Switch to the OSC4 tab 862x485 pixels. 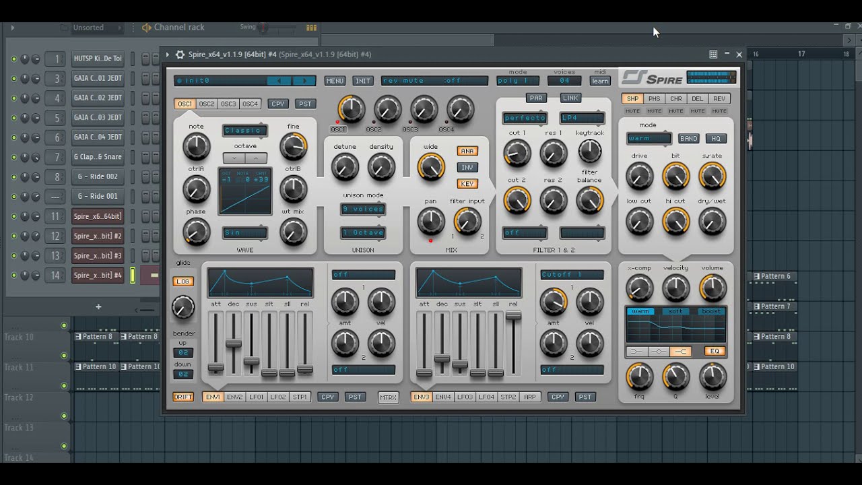(x=250, y=104)
